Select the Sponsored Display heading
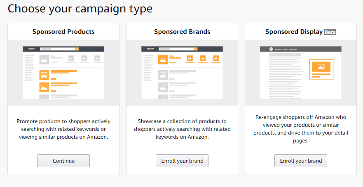This screenshot has width=363, height=187. click(x=294, y=31)
